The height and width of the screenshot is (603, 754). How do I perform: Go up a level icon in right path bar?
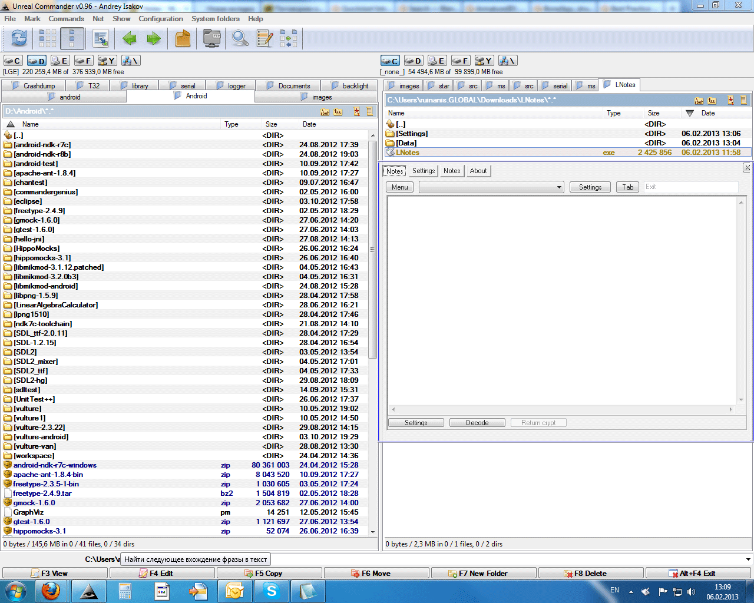point(712,100)
